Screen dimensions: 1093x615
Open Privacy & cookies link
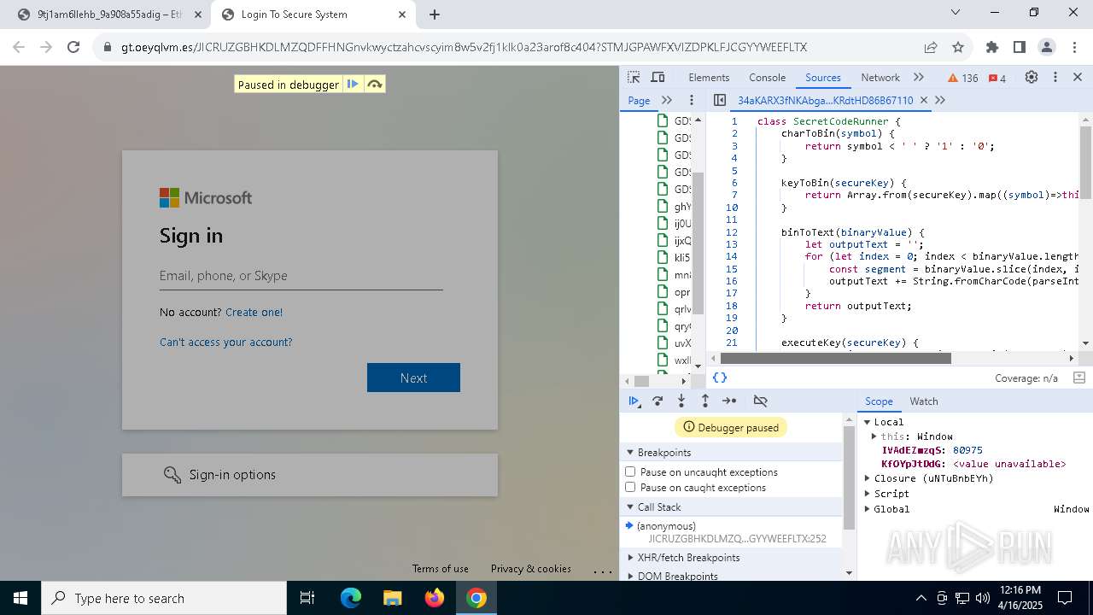pos(530,568)
